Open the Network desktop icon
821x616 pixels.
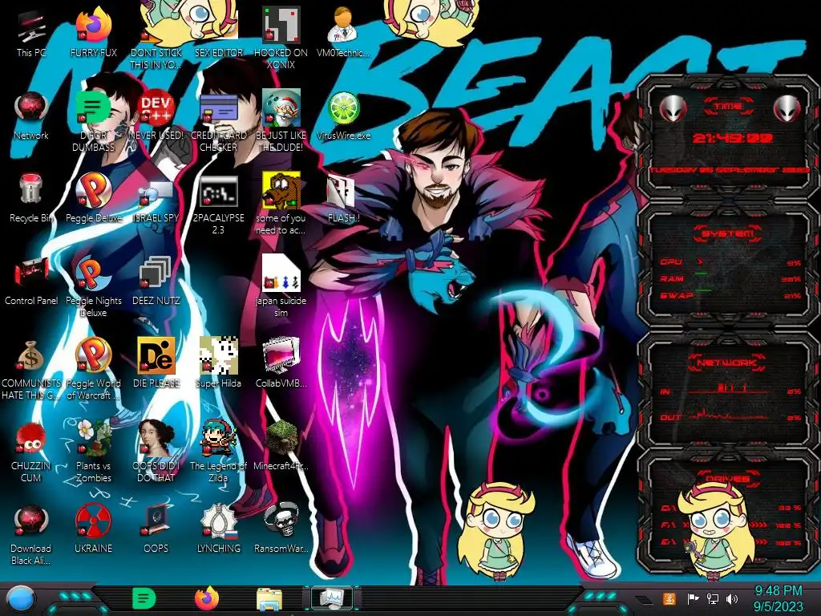tap(31, 116)
